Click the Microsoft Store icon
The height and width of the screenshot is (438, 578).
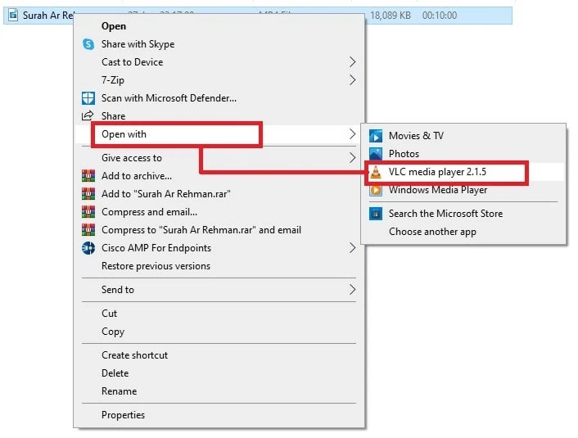click(376, 214)
